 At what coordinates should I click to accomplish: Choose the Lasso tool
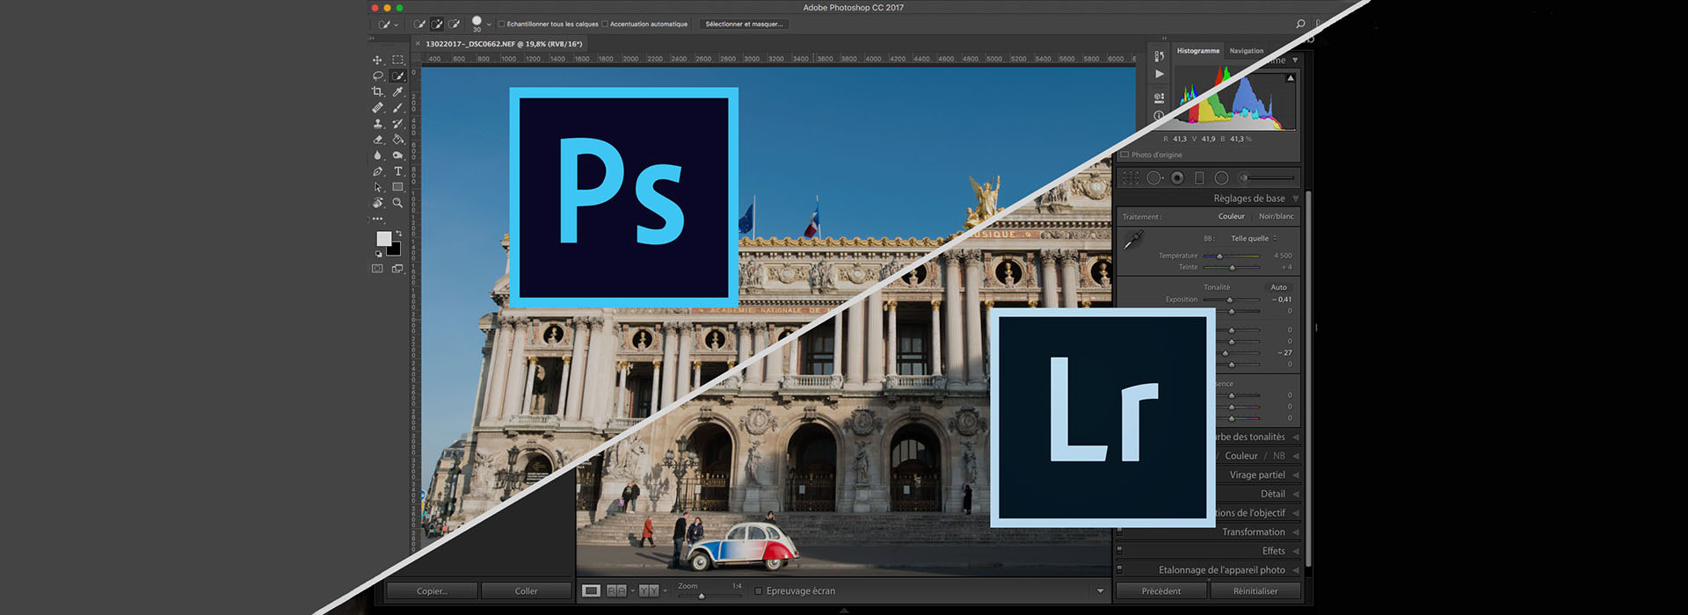377,76
